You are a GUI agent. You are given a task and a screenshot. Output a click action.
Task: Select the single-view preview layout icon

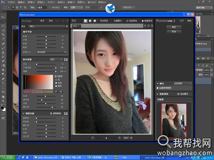tap(86, 21)
